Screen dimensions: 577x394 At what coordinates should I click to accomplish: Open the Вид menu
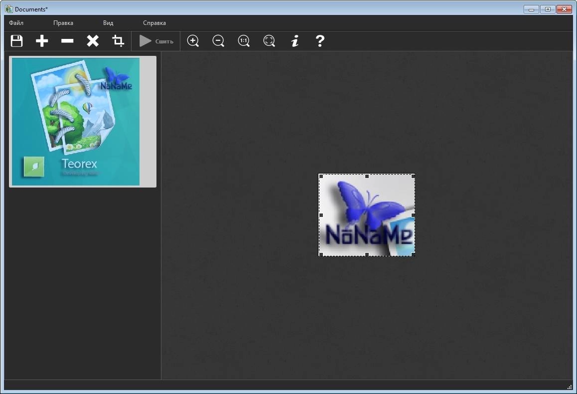108,23
